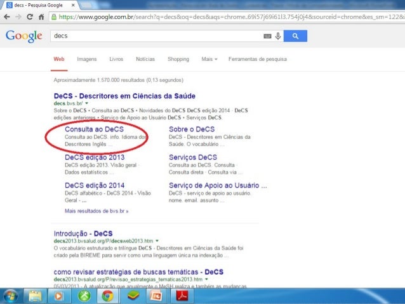Select the Web search tab
Viewport: 405px width, 304px height.
click(59, 59)
